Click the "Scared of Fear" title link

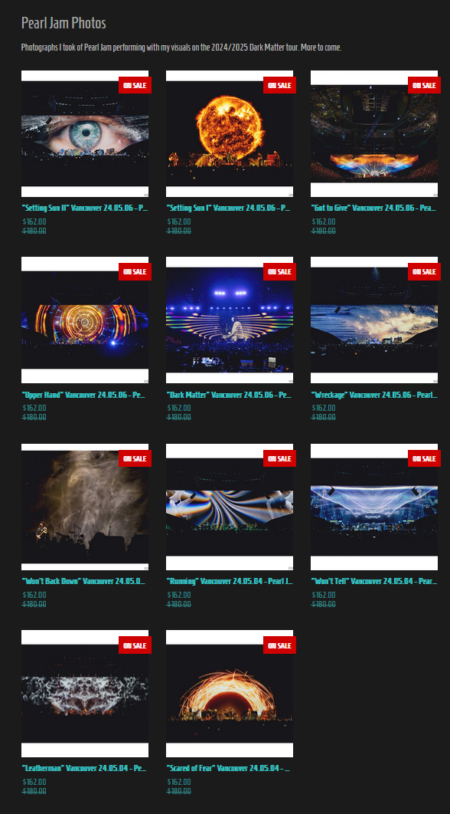click(x=228, y=768)
